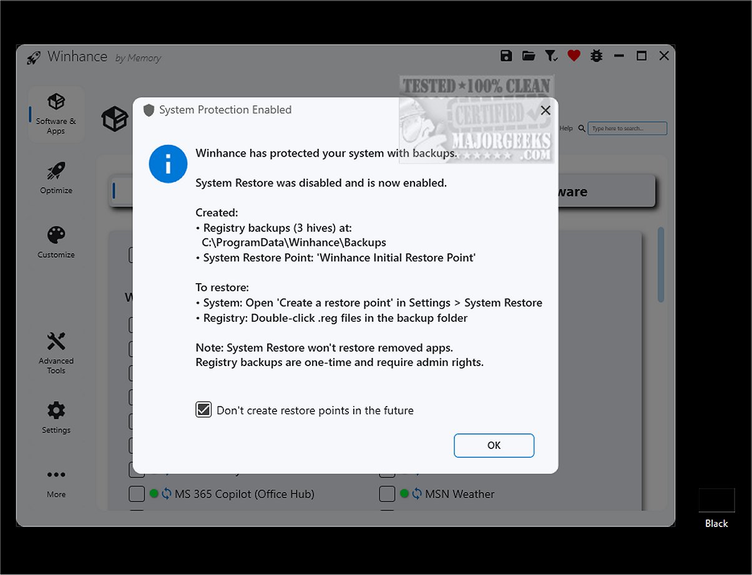Click the Black color swatch thumbnail
Image resolution: width=752 pixels, height=575 pixels.
[716, 500]
